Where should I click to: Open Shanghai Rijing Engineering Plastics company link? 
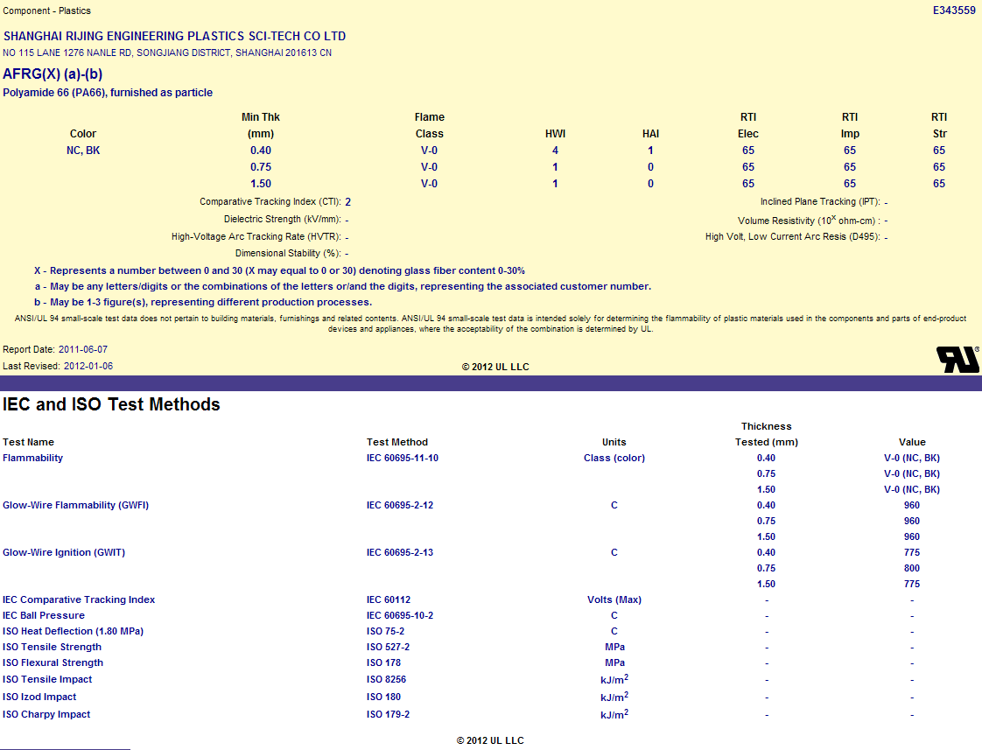tap(175, 36)
